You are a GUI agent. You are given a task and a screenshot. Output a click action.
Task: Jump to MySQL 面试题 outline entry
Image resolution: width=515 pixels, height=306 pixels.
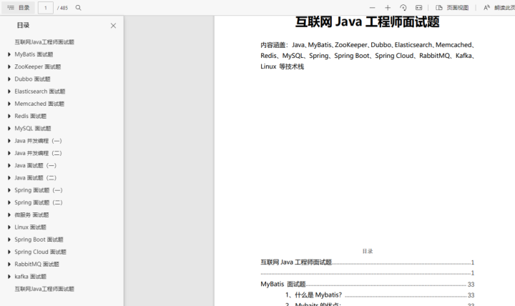click(33, 129)
